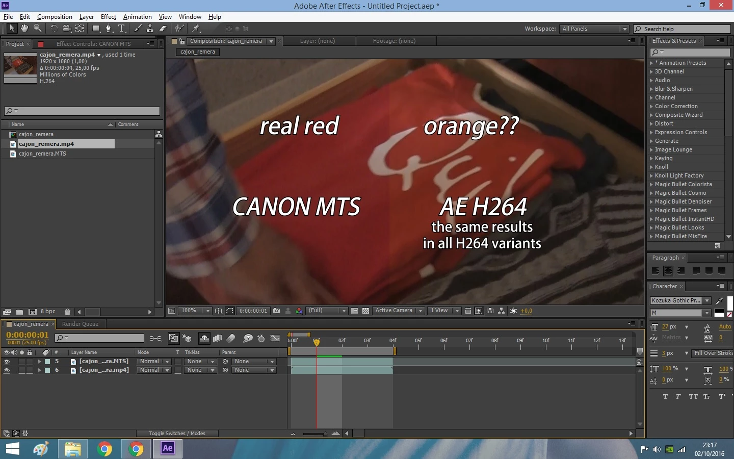The height and width of the screenshot is (459, 734).
Task: Show channel and color management settings
Action: 299,311
